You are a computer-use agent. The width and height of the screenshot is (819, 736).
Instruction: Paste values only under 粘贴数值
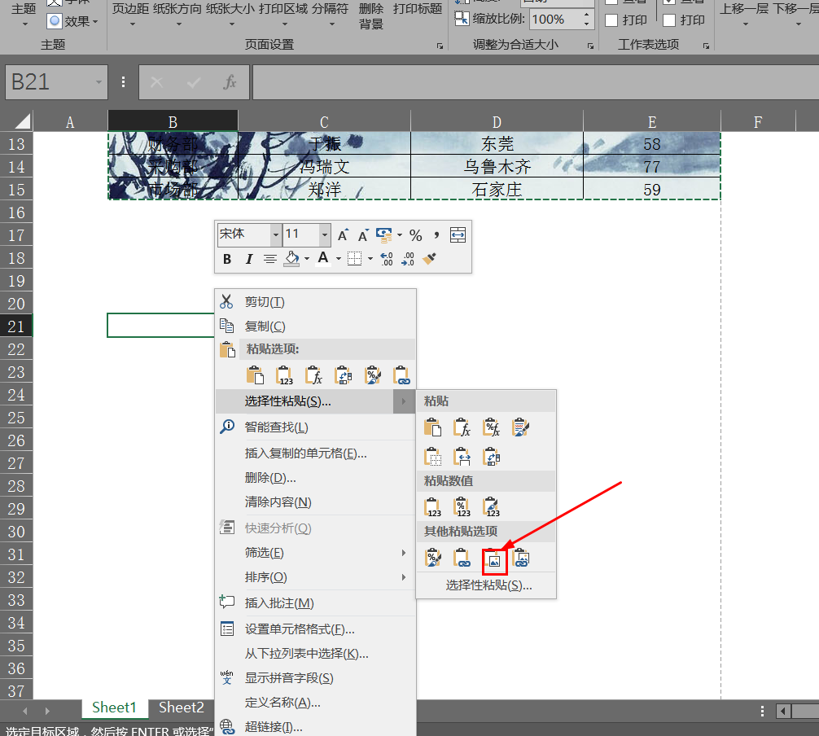tap(432, 506)
